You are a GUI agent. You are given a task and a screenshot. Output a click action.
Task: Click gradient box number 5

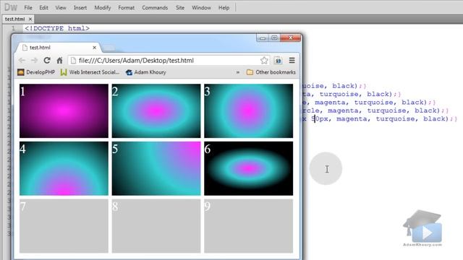click(x=156, y=168)
